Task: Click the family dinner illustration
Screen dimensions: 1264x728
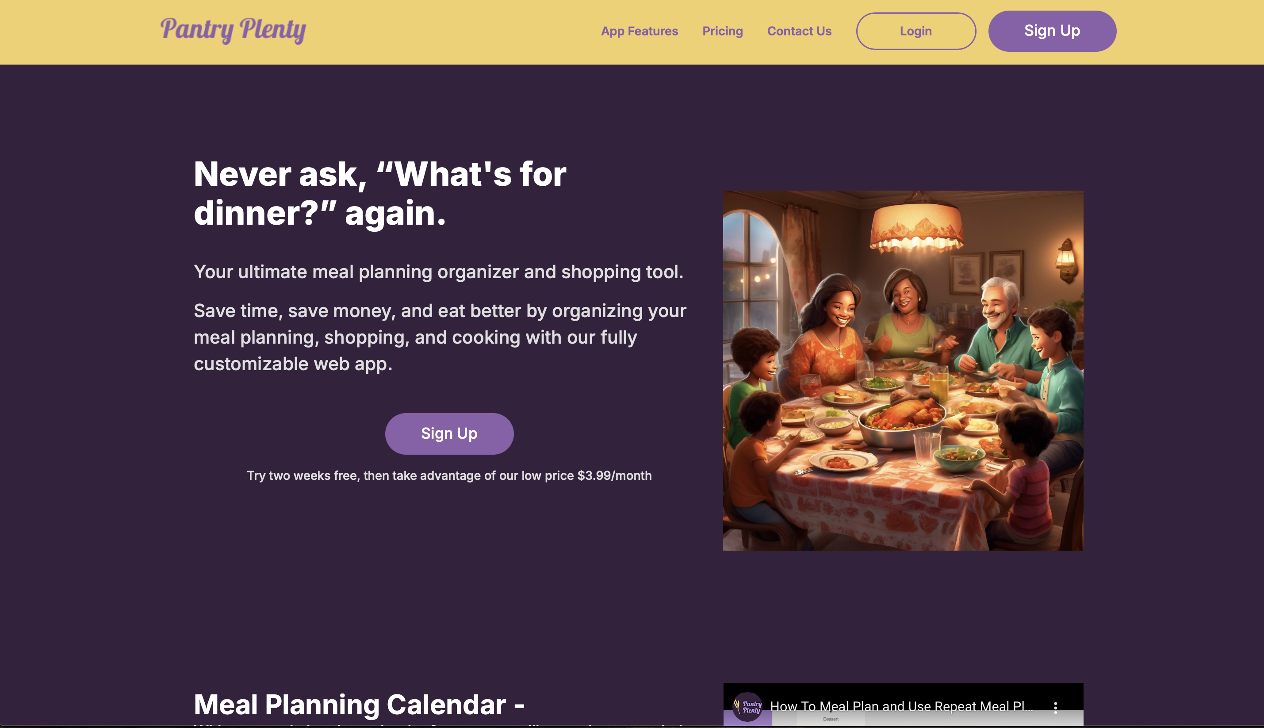Action: 903,371
